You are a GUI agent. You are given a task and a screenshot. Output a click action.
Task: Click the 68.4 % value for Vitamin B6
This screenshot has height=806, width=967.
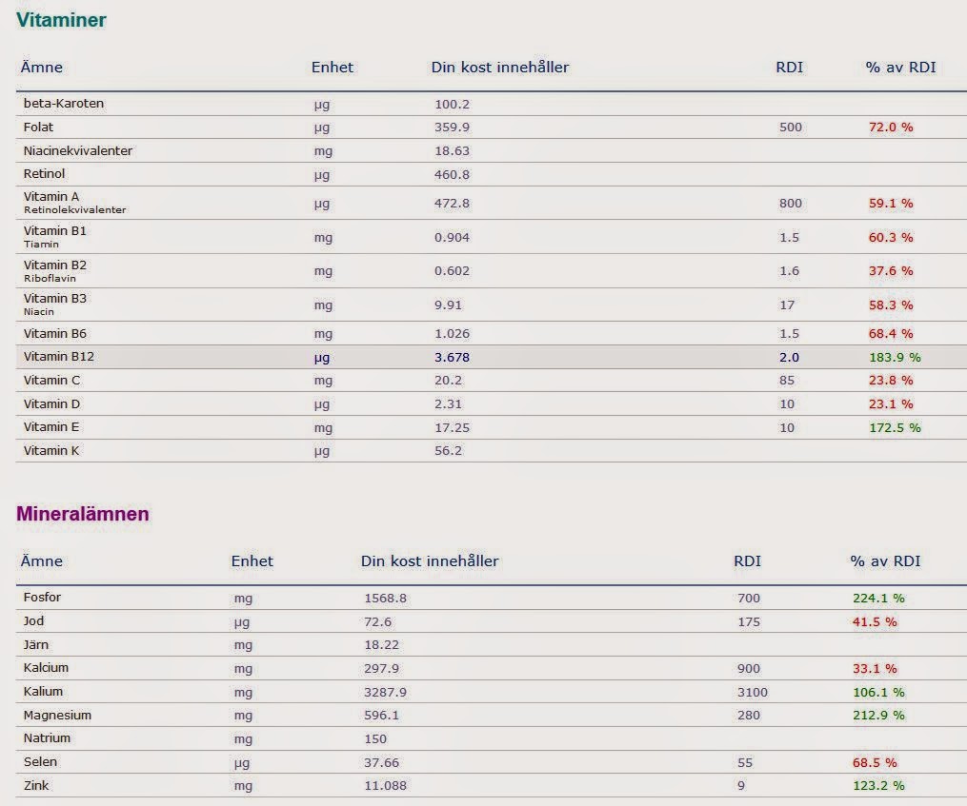tap(891, 334)
